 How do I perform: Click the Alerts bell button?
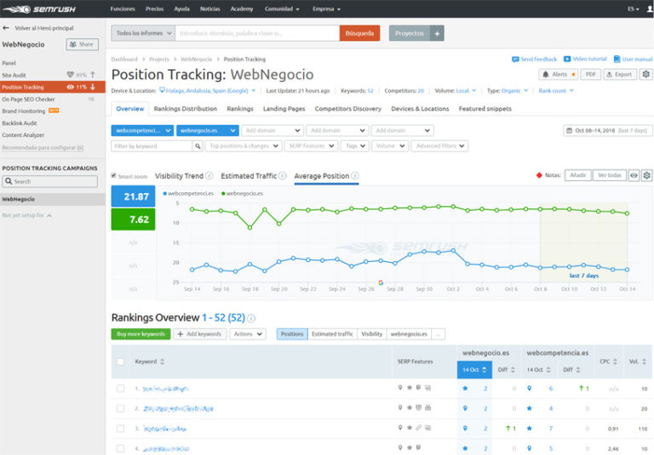pyautogui.click(x=559, y=74)
